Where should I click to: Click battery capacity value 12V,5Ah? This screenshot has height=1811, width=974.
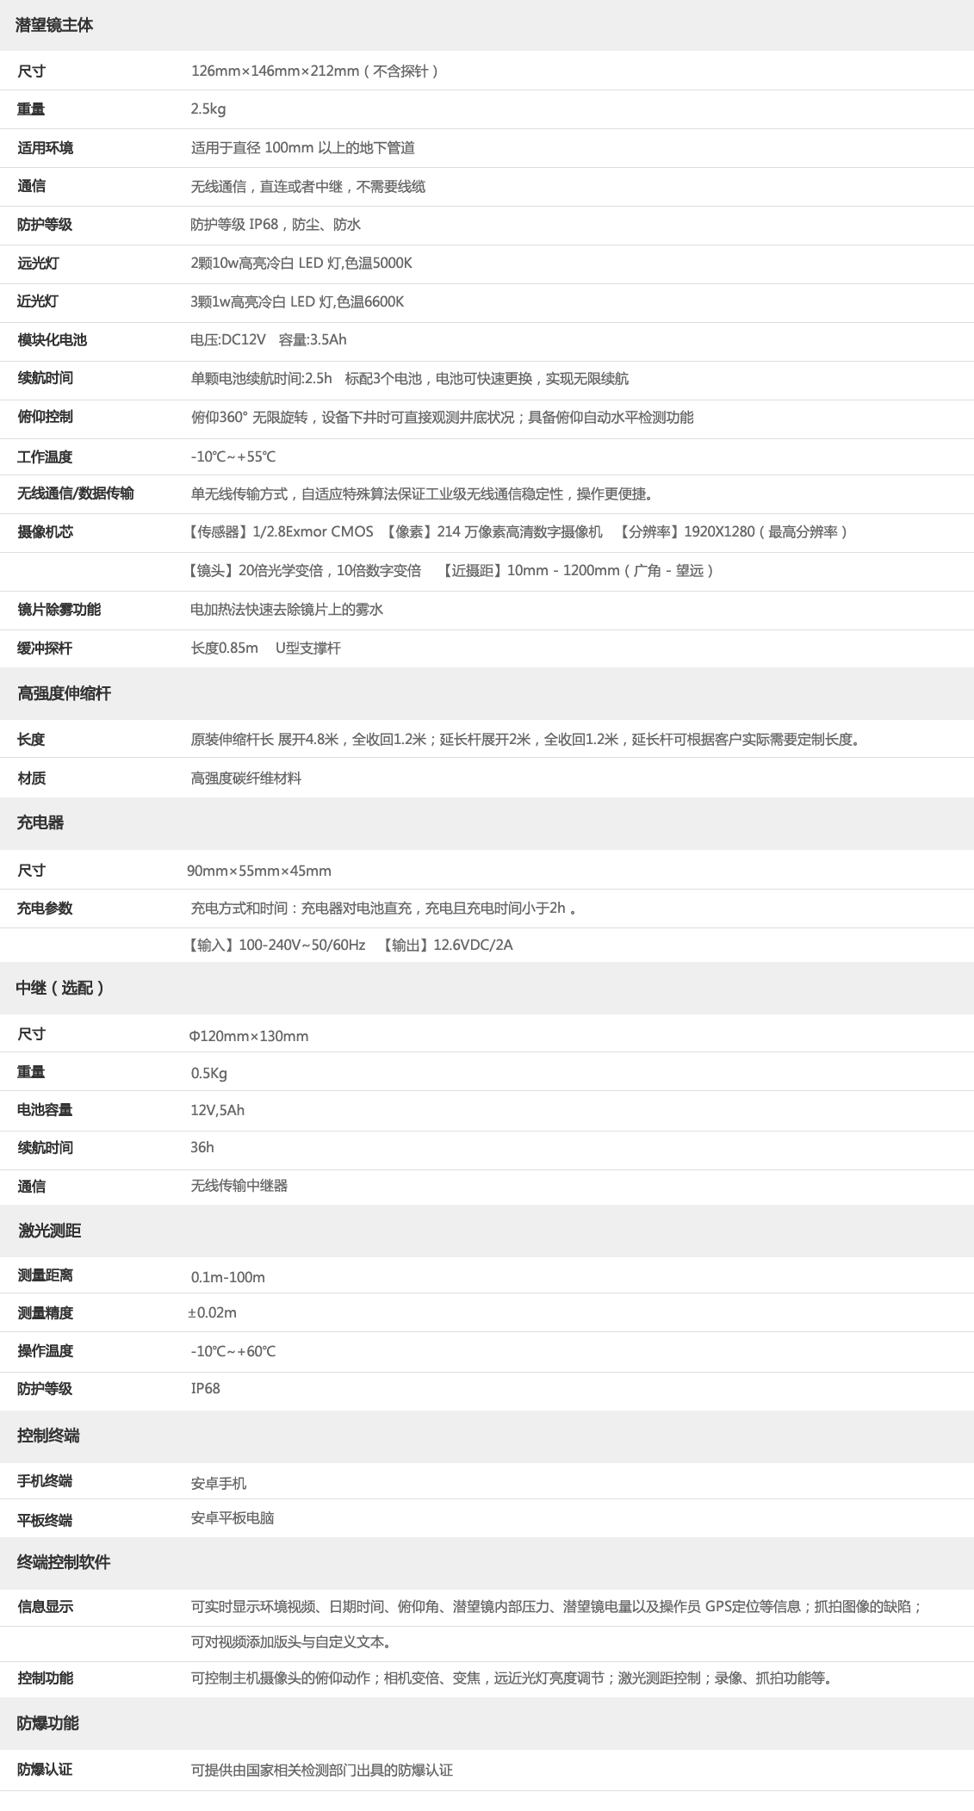[x=218, y=1111]
